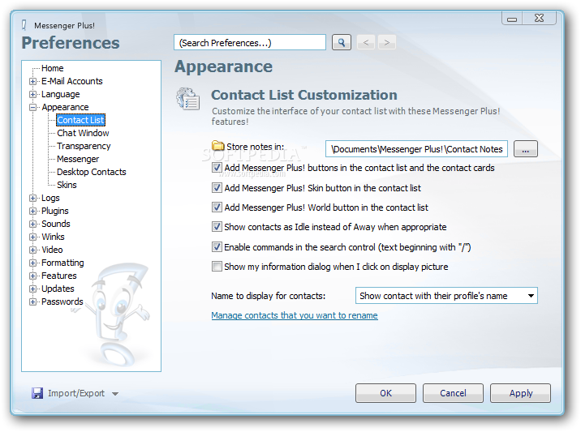Click into the Search Preferences field

pos(250,43)
